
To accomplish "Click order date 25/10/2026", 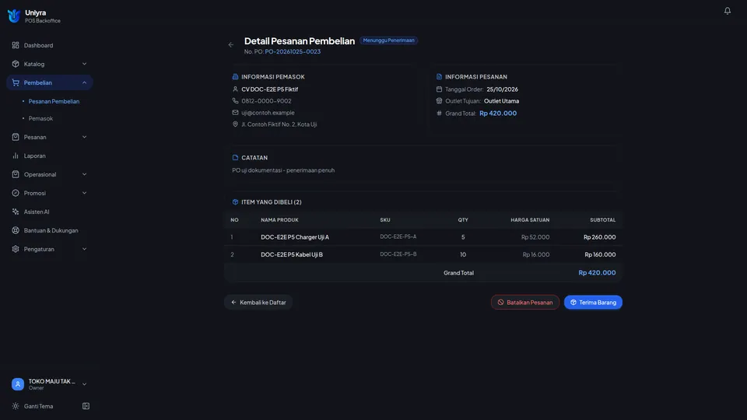I will click(x=502, y=89).
